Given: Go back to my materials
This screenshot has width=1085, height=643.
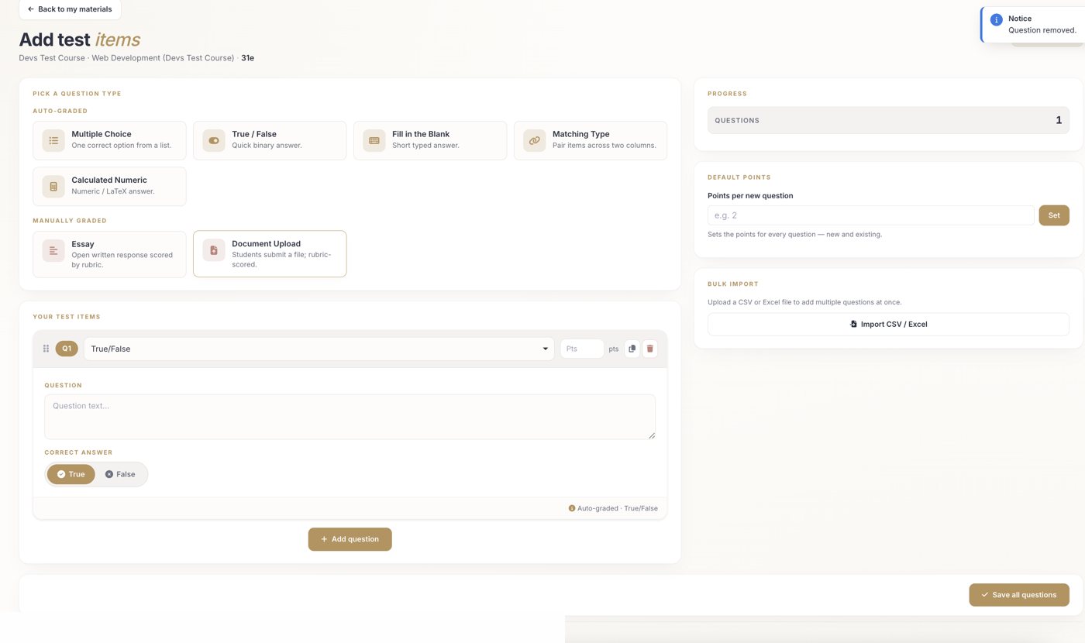Looking at the screenshot, I should tap(70, 9).
